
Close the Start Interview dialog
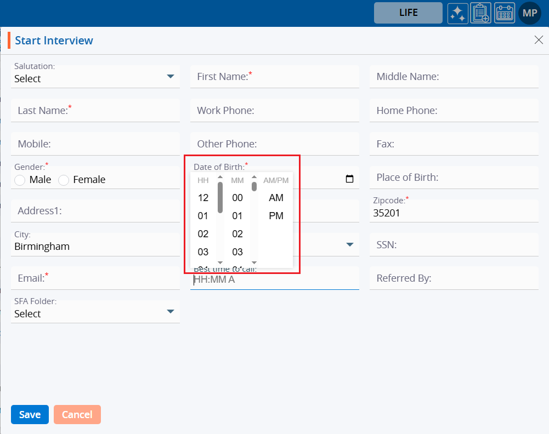pos(539,39)
